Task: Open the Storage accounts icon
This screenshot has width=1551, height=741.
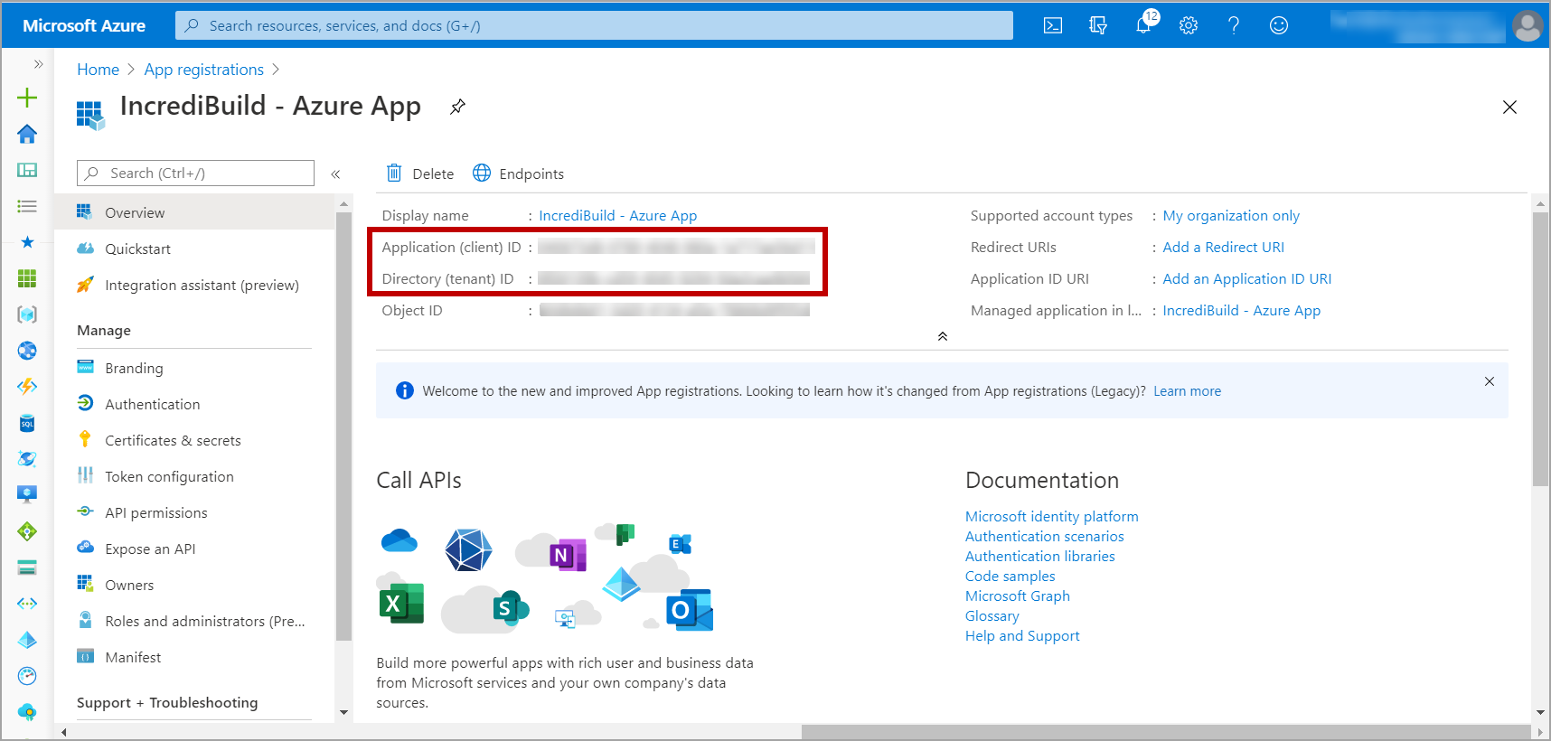Action: pyautogui.click(x=27, y=567)
